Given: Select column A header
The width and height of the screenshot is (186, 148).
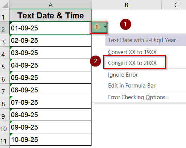Looking at the screenshot, I should click(50, 5).
